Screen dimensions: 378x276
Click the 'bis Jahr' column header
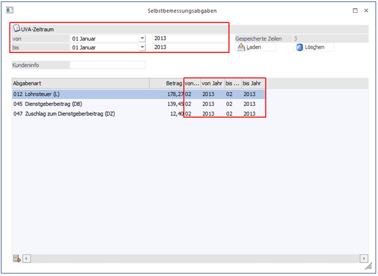[252, 83]
